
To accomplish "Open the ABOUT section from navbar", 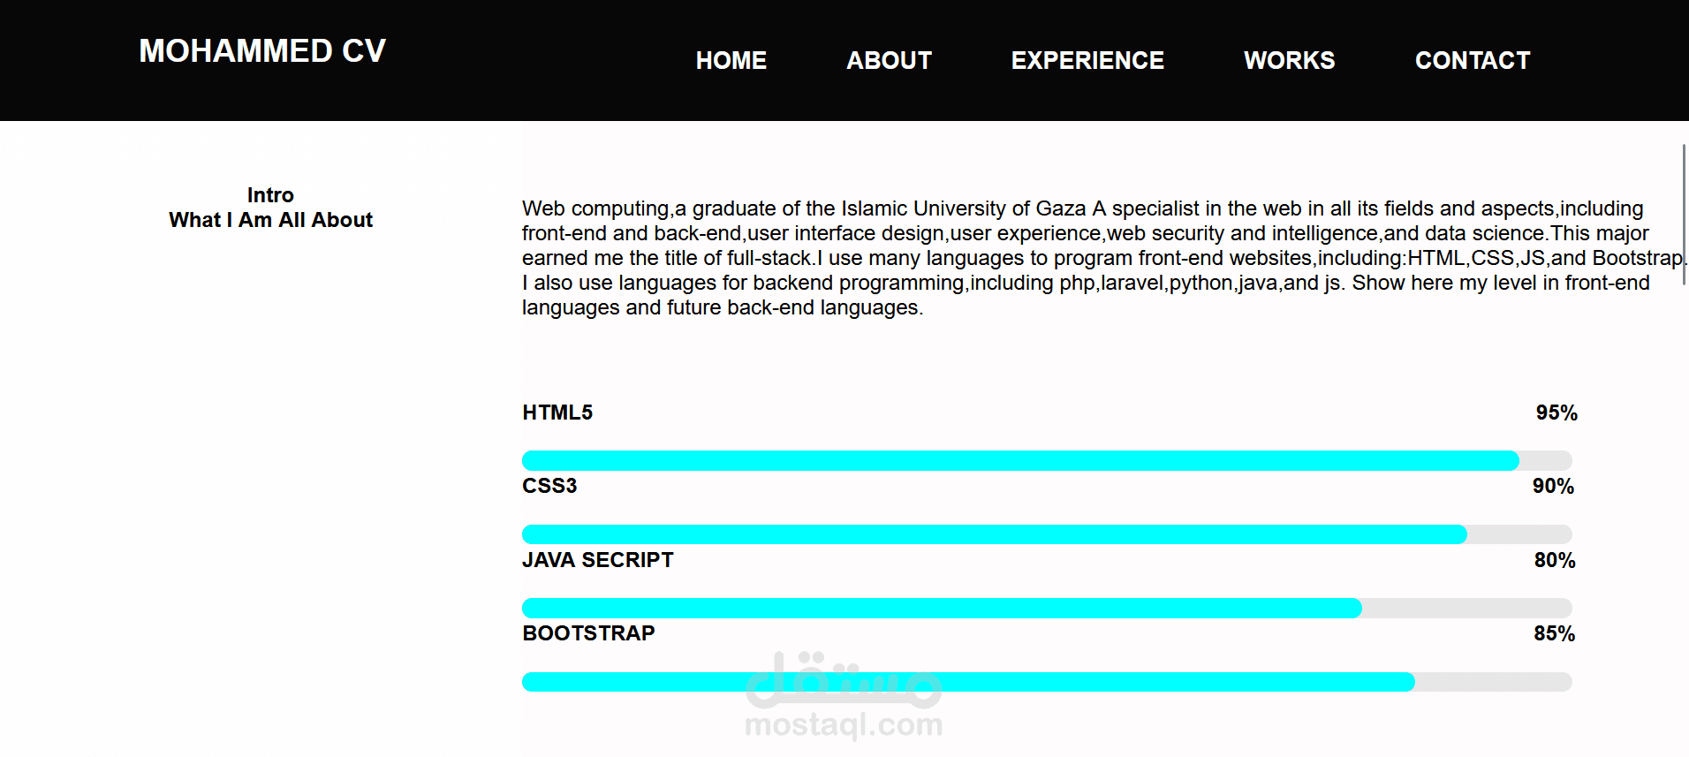I will [889, 60].
